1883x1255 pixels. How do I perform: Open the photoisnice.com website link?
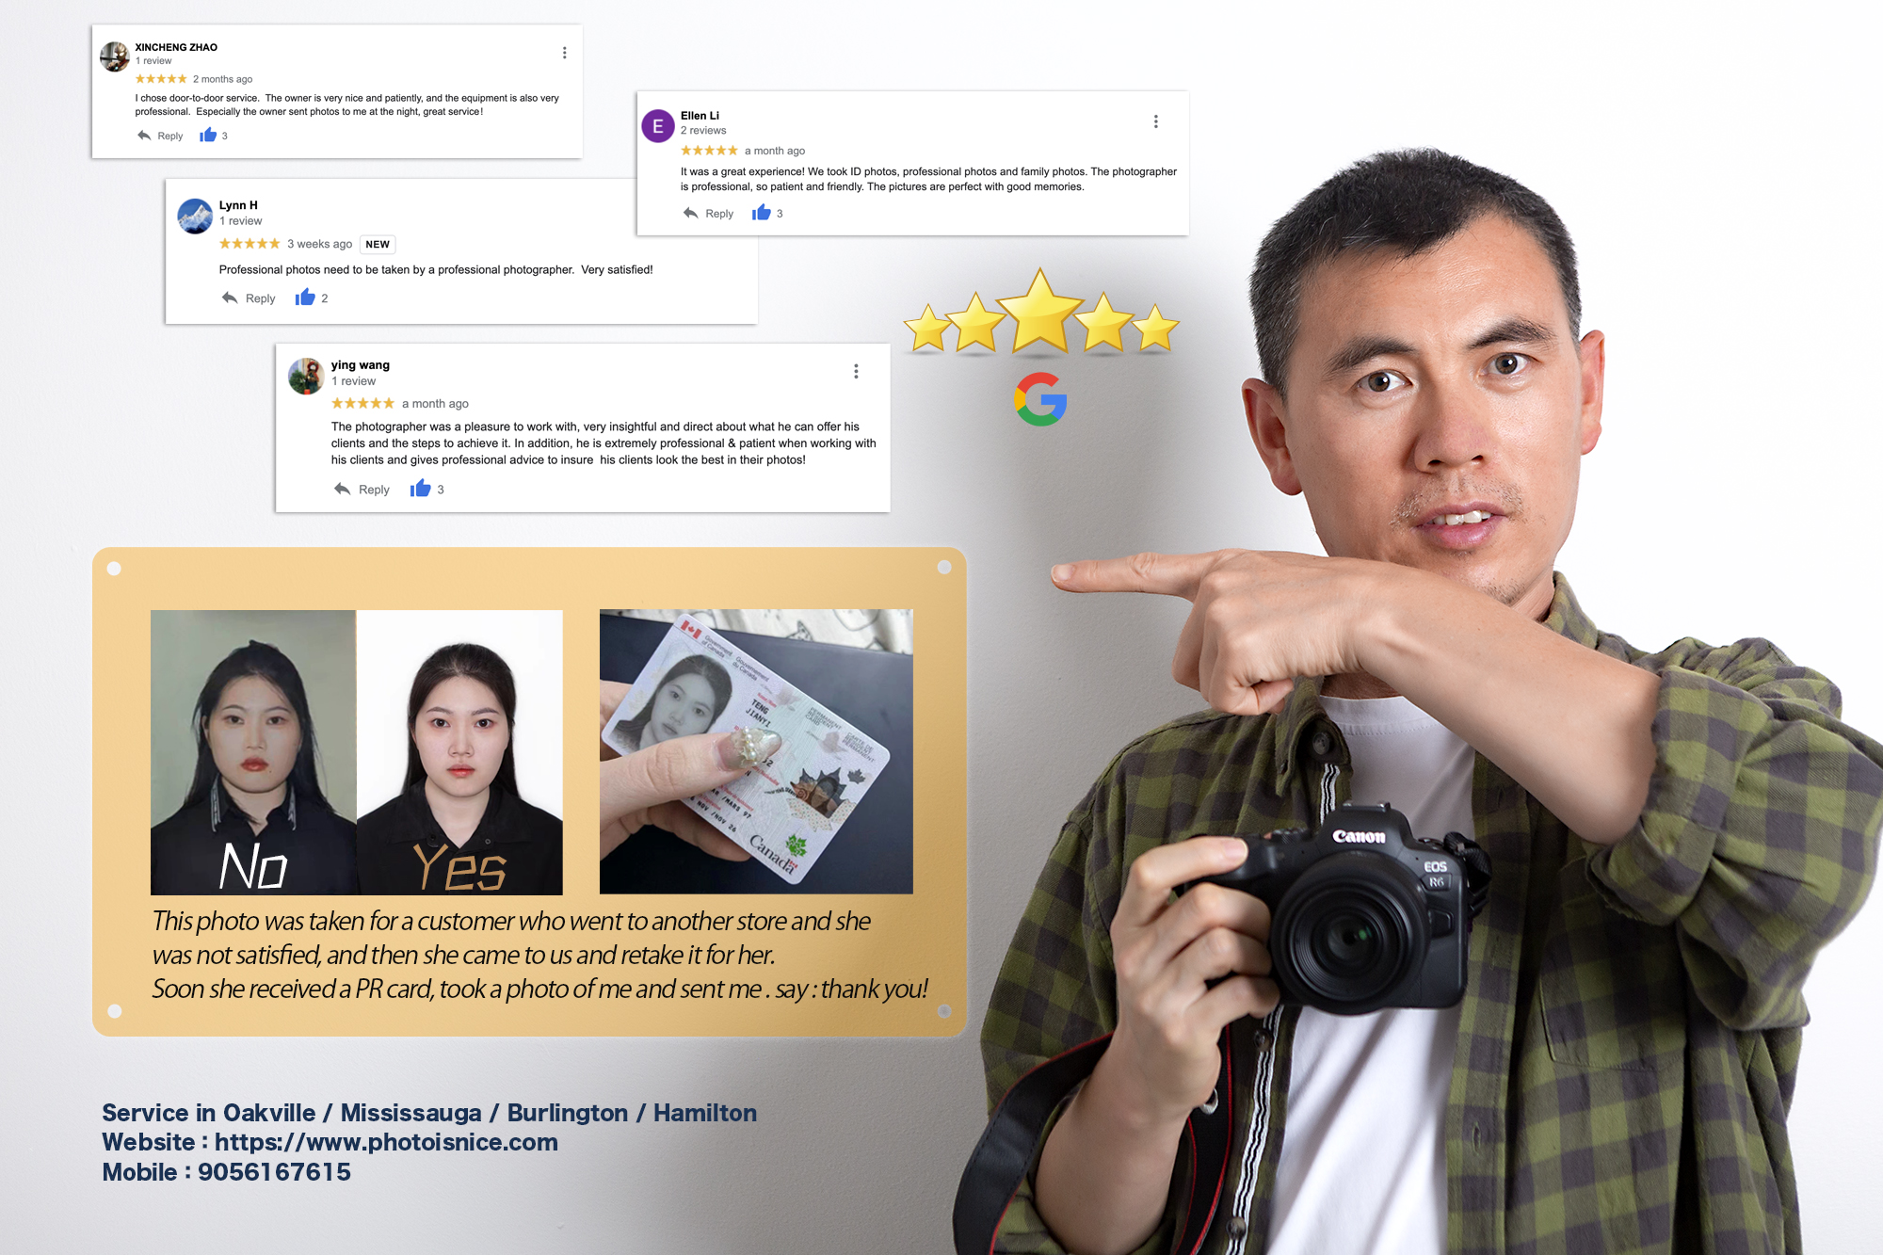pos(386,1142)
